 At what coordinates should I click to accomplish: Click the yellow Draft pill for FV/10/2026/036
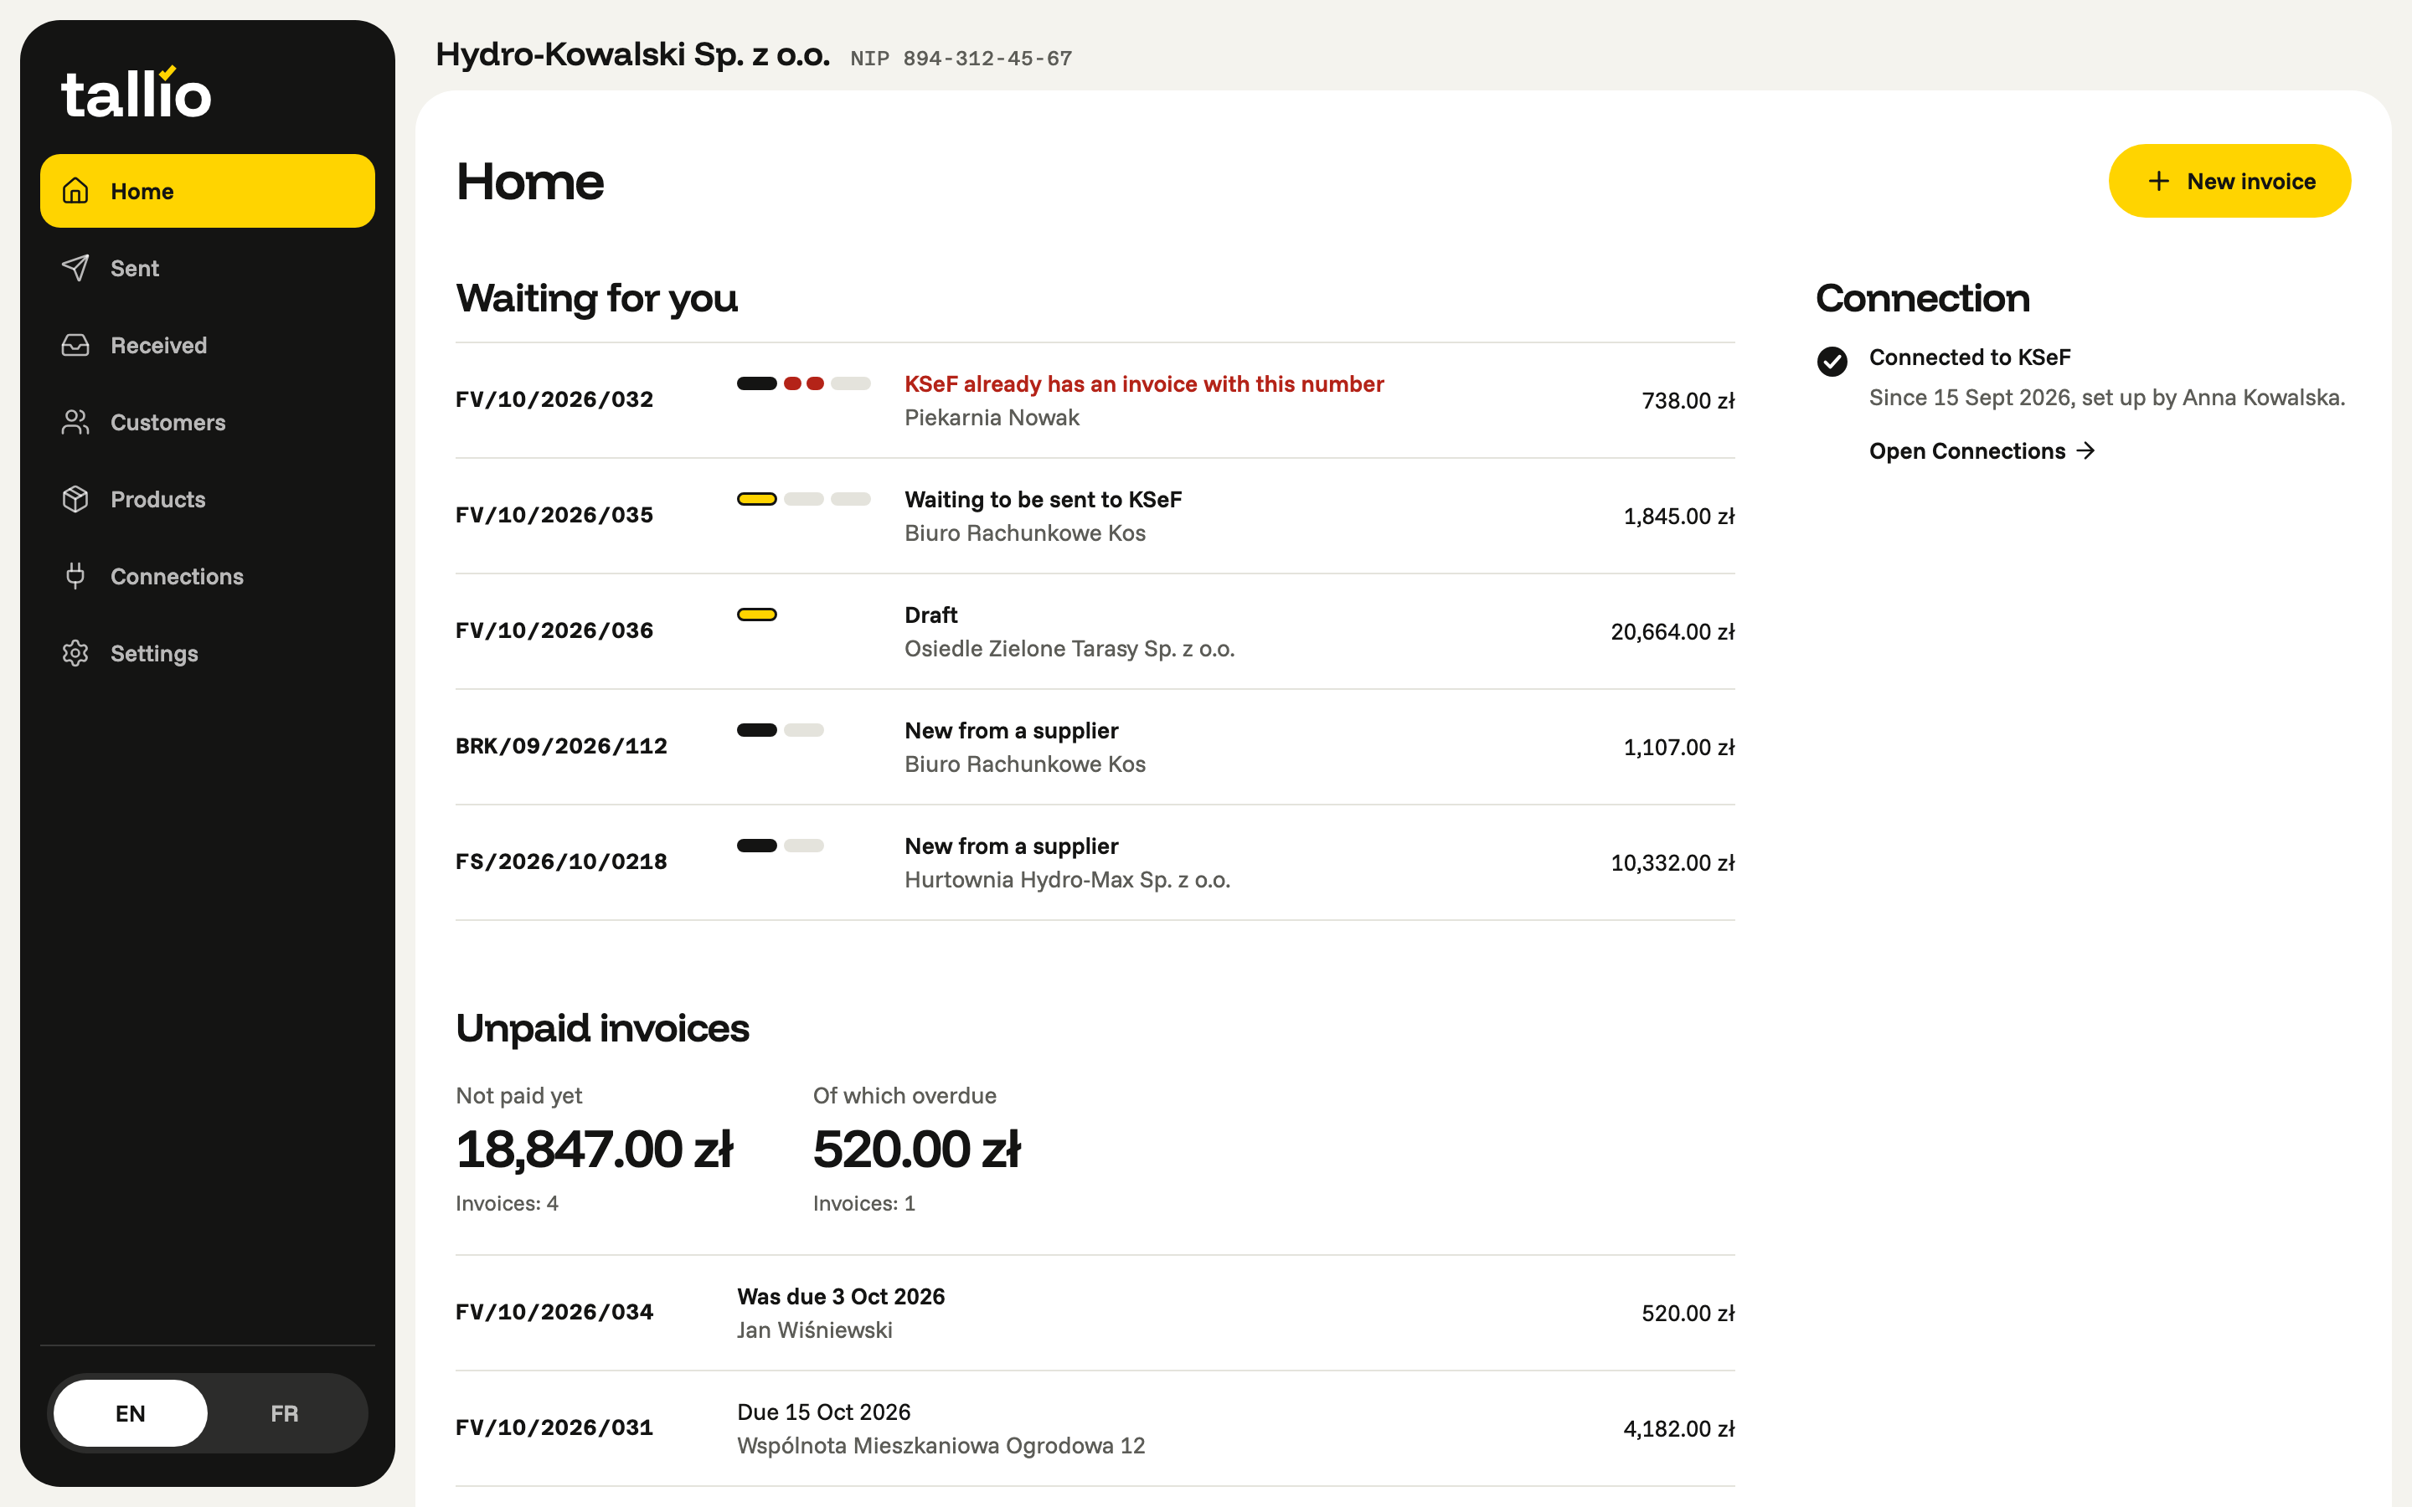click(x=756, y=615)
